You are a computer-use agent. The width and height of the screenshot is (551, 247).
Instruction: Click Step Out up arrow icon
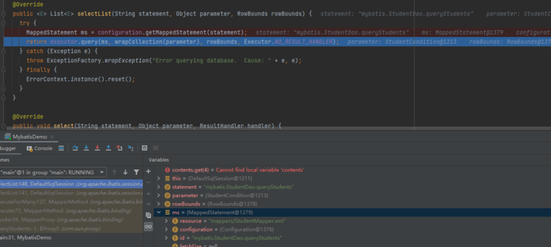click(108, 149)
